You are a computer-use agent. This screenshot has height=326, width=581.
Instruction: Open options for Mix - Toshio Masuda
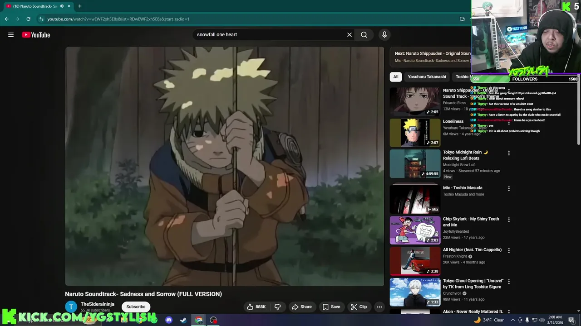[509, 188]
